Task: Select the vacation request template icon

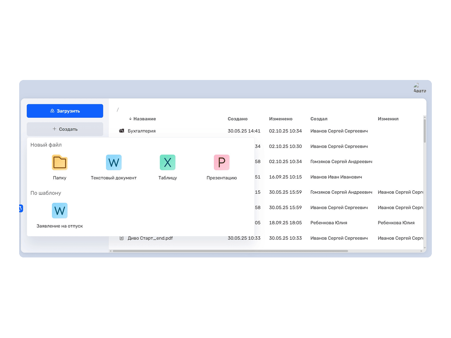Action: click(x=59, y=211)
